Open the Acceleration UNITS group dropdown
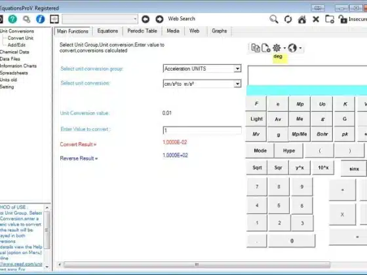Screen dimensions: 367x275 tap(237, 69)
